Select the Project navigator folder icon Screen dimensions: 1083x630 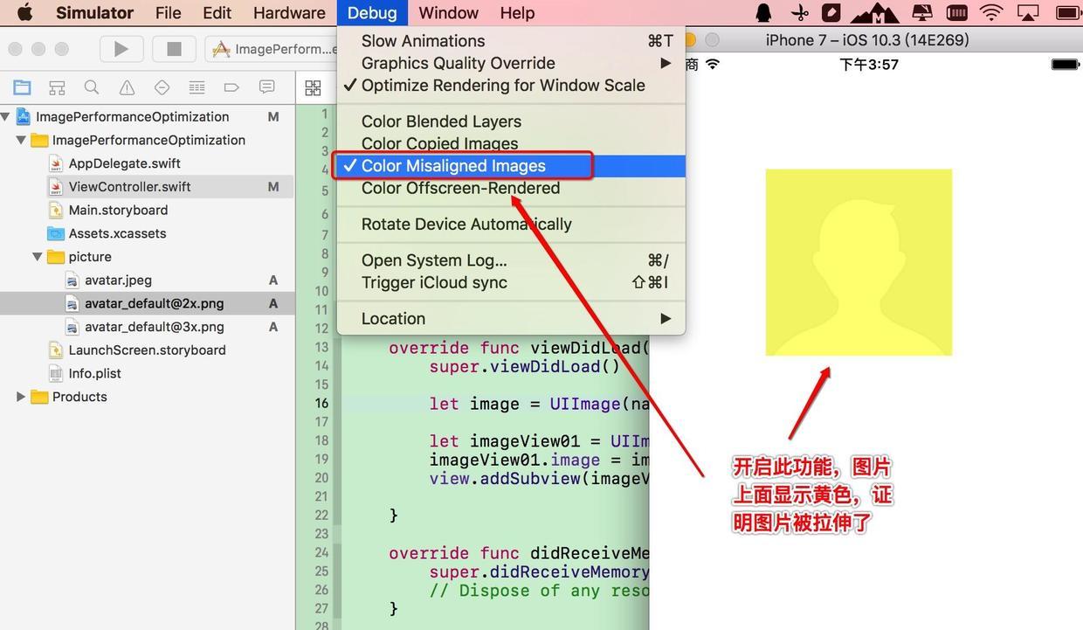point(22,87)
